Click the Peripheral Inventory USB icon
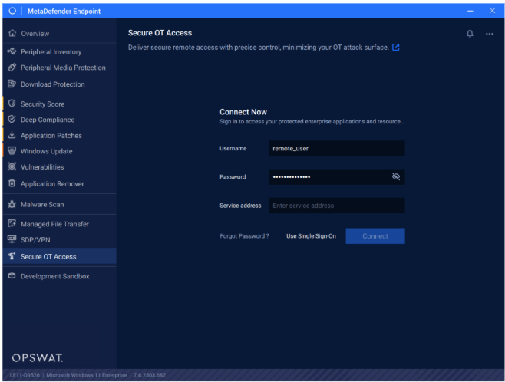Viewport: 505px width, 382px height. [12, 51]
